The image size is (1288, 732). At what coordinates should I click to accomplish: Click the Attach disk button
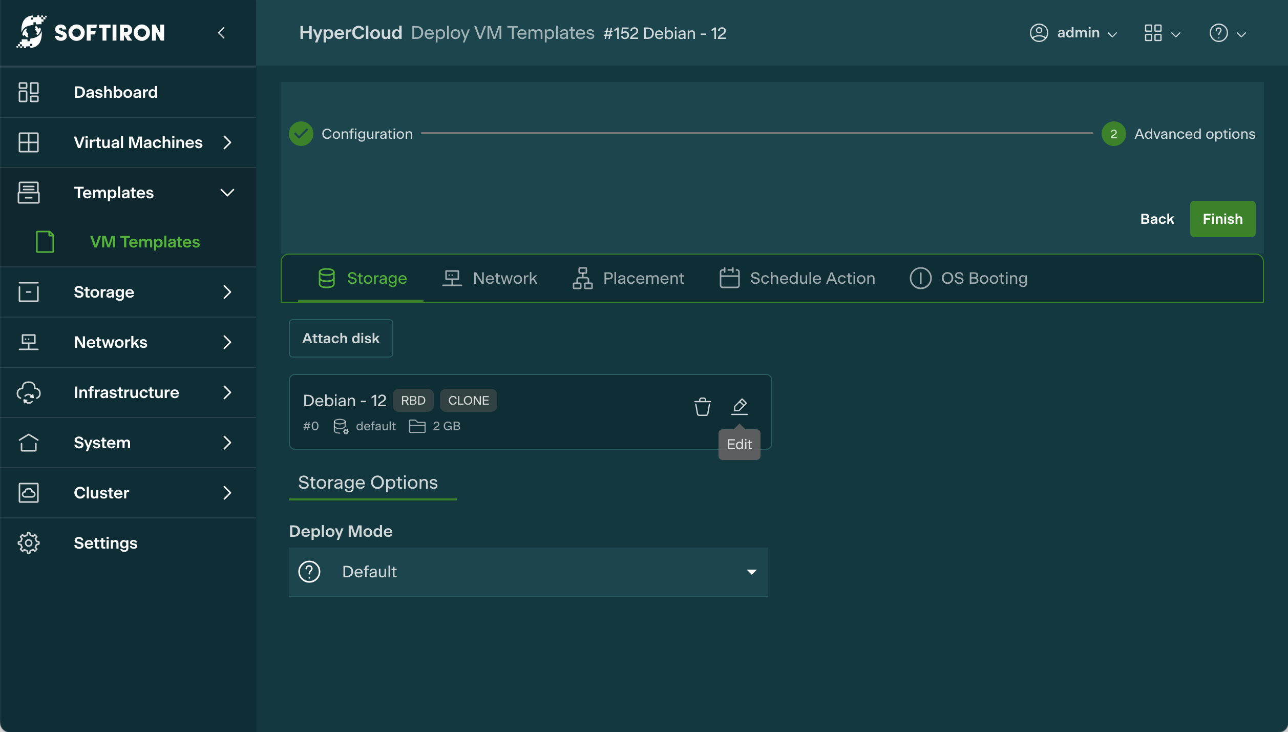tap(341, 339)
